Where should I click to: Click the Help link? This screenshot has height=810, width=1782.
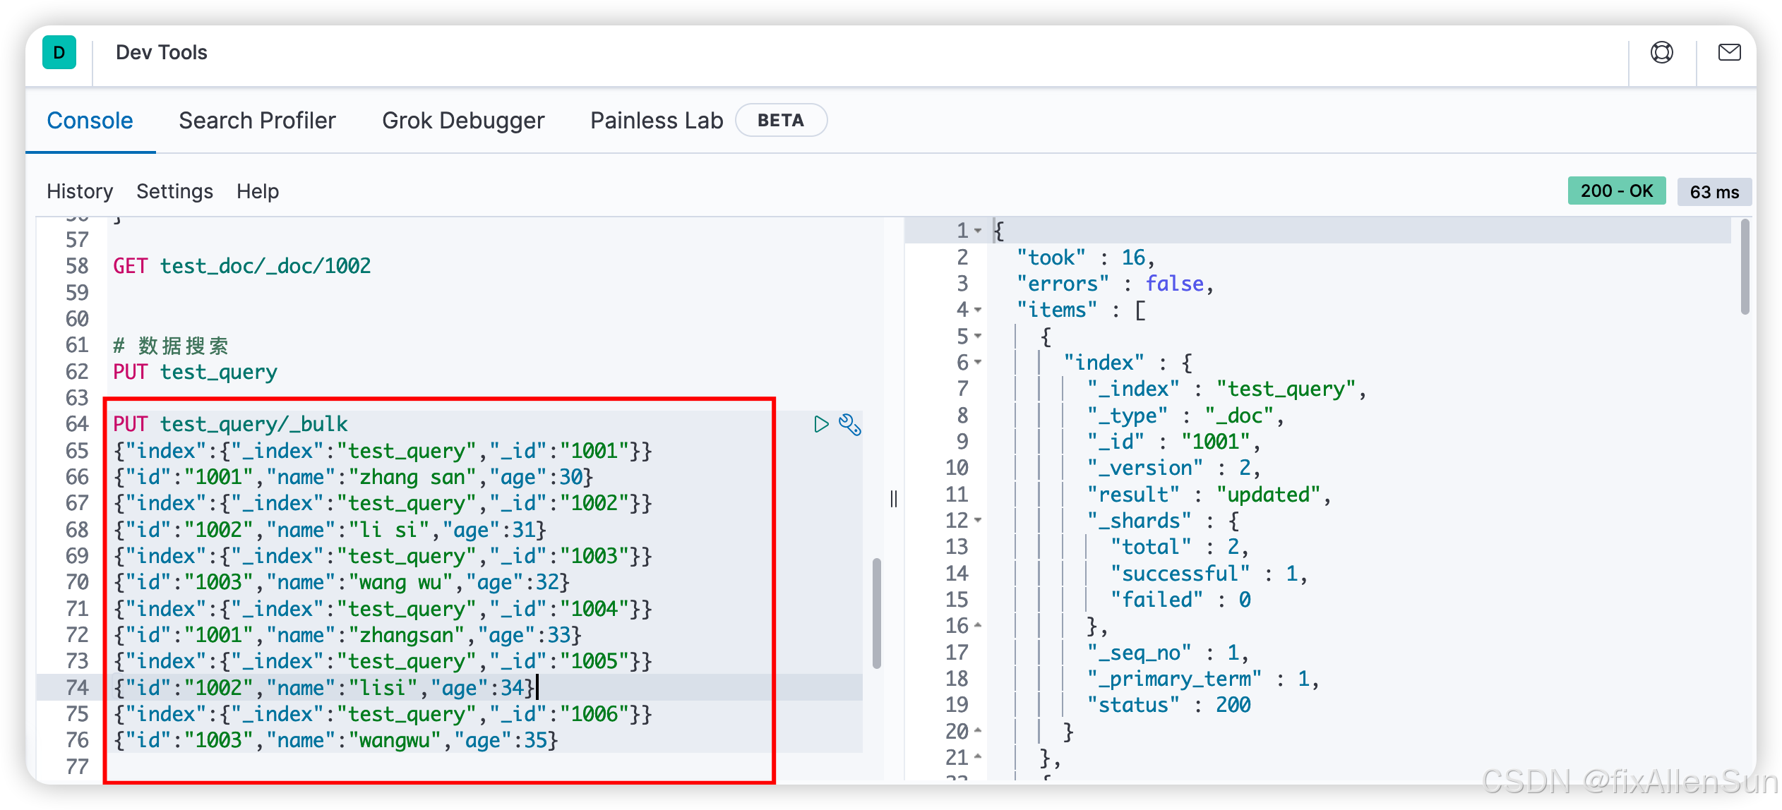point(258,191)
